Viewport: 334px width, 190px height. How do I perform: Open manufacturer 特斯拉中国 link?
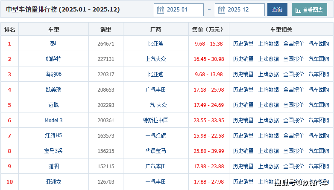coord(155,120)
